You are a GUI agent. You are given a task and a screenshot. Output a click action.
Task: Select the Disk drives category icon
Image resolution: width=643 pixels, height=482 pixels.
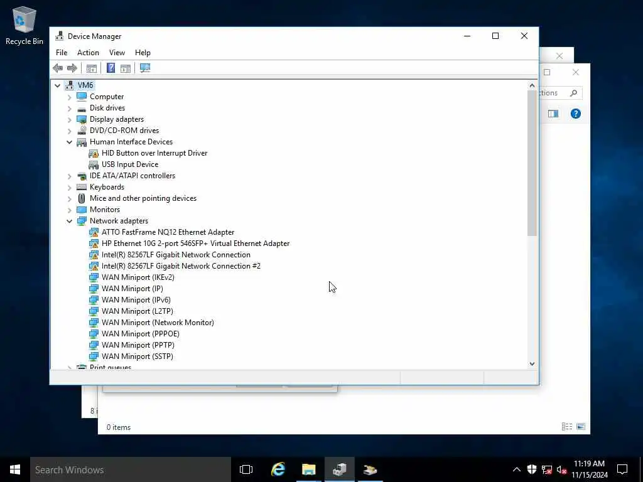[82, 108]
